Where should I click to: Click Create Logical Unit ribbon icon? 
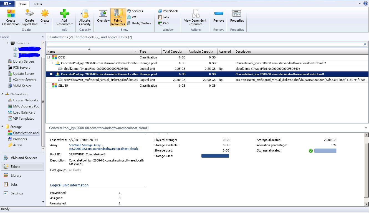point(29,17)
